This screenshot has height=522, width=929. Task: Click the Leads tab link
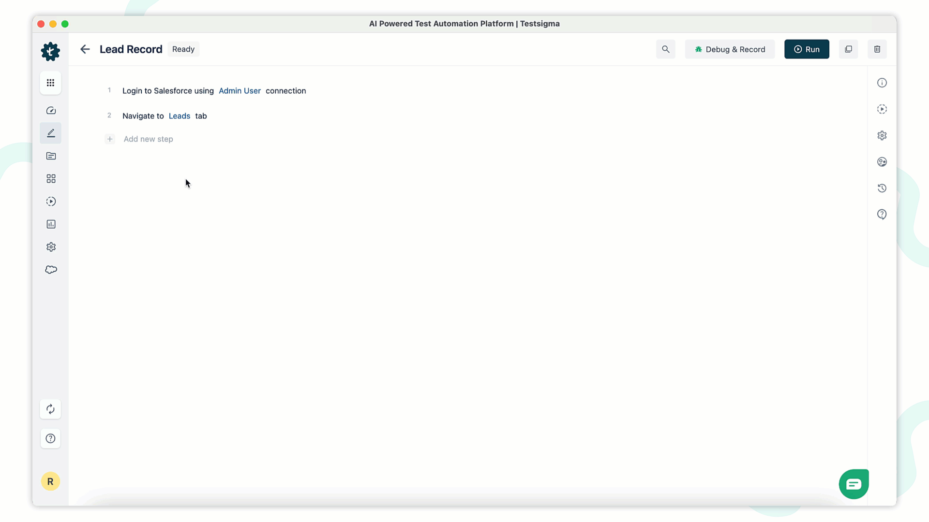tap(180, 116)
